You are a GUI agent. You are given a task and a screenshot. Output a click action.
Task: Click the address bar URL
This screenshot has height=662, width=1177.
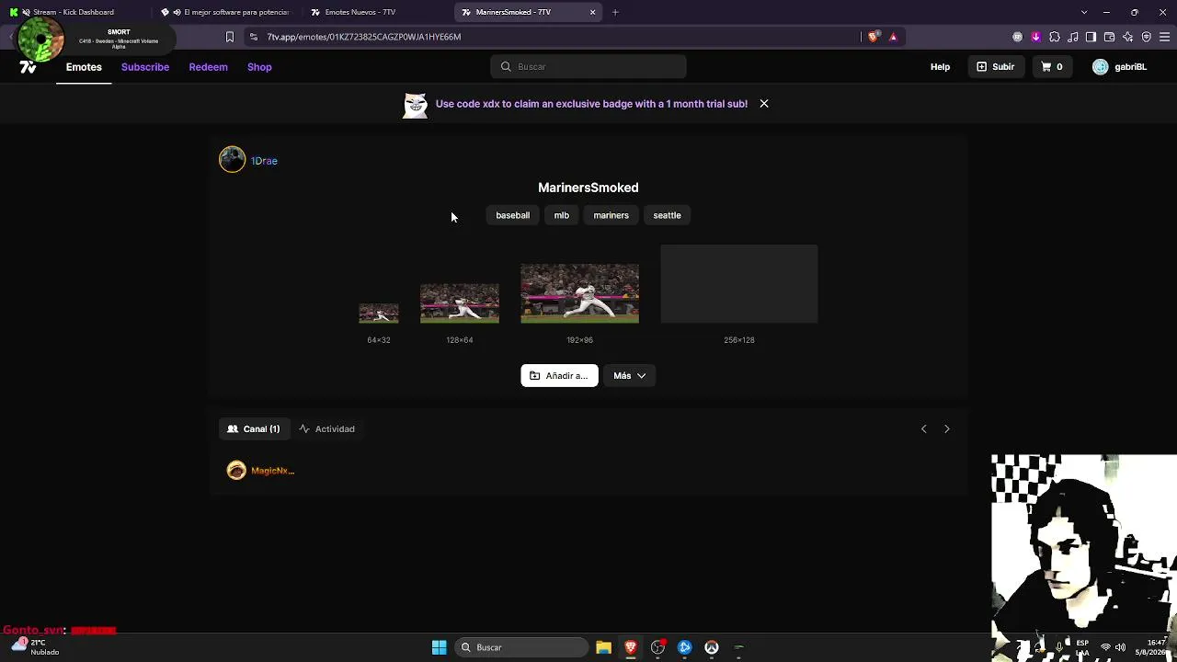coord(364,37)
